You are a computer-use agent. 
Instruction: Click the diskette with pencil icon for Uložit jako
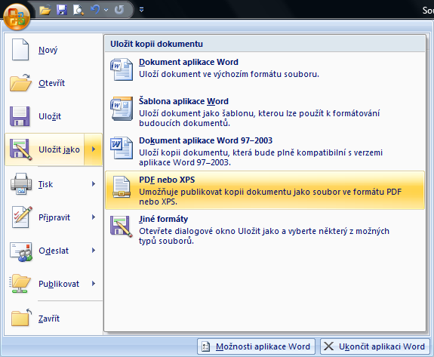pos(21,149)
